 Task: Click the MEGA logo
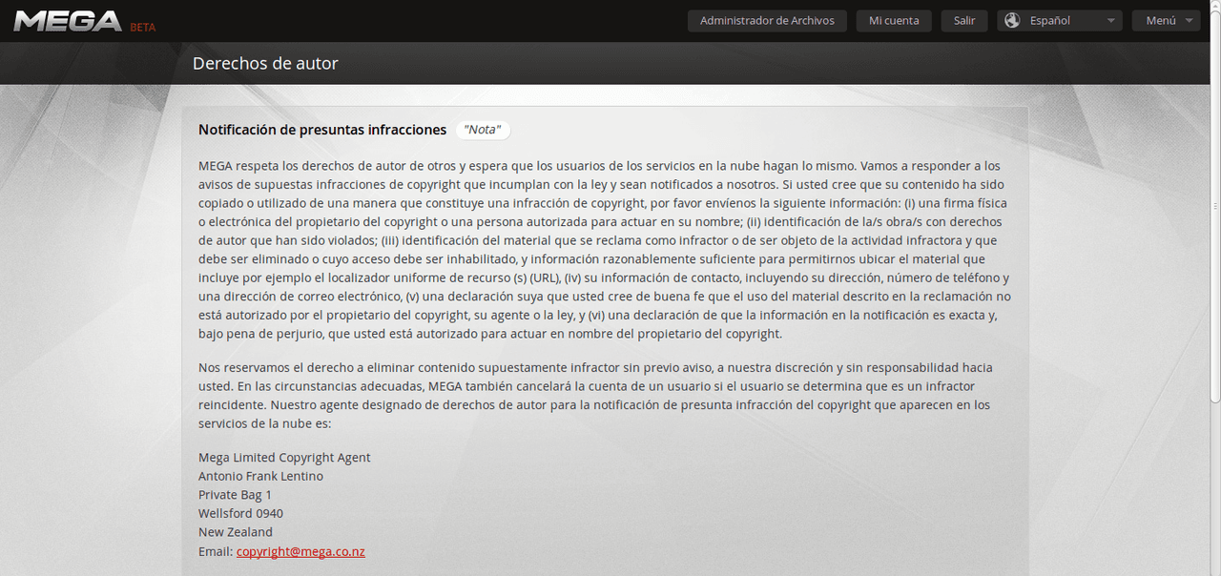(67, 21)
